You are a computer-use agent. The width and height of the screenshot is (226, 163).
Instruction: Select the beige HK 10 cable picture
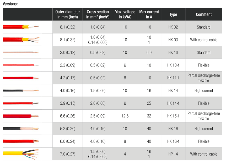21,53
